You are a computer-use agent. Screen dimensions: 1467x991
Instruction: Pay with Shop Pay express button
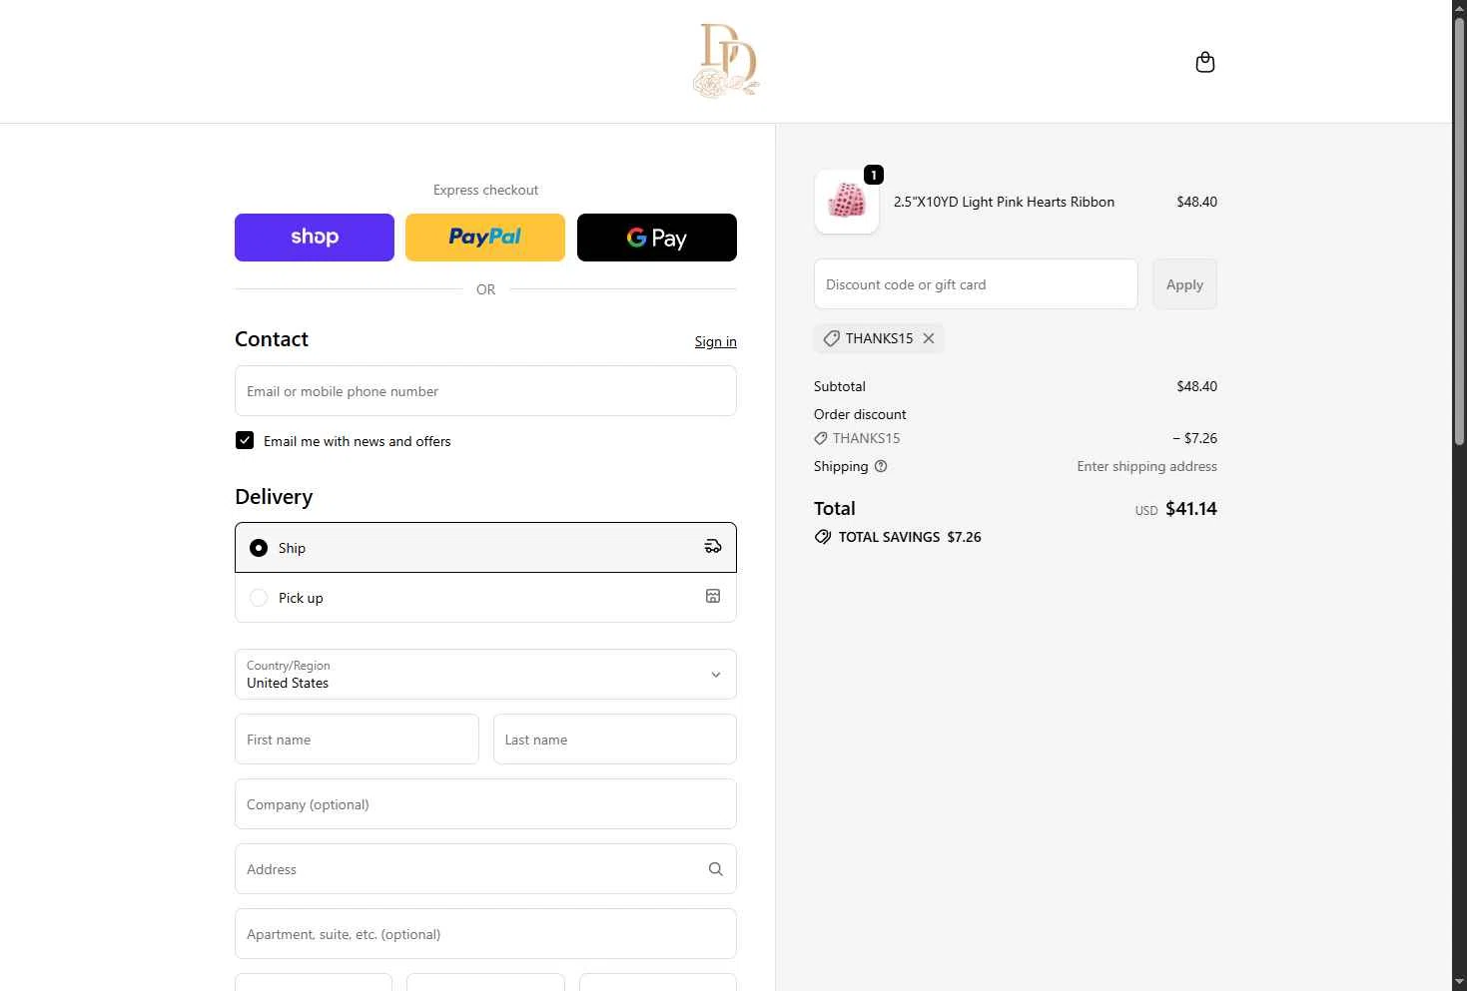(x=315, y=238)
